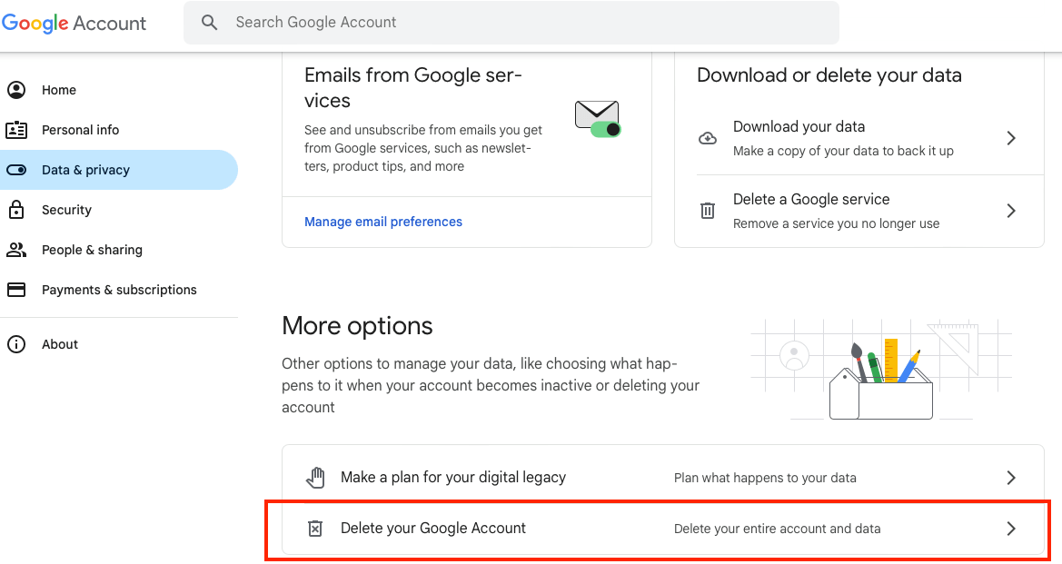Click 'Plan what happens to your data' text

[x=765, y=478]
